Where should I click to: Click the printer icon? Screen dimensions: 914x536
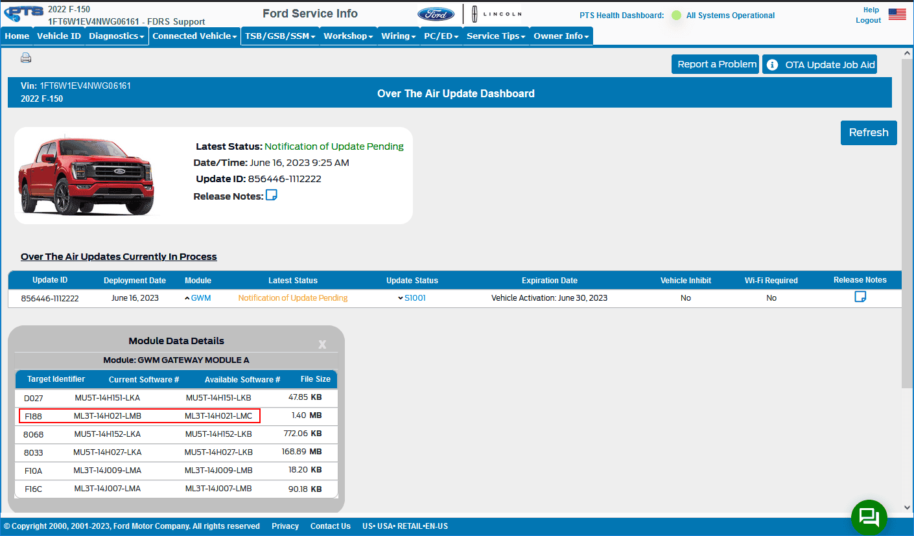26,58
